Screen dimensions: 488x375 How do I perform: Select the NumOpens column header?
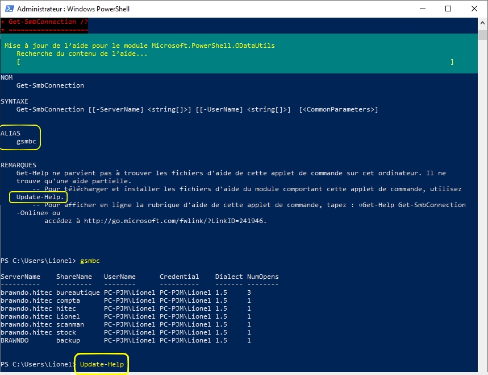pos(263,276)
